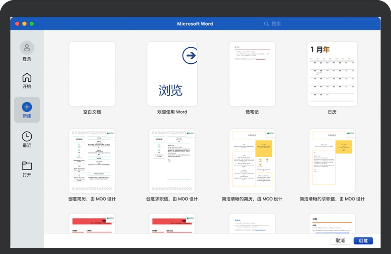Image resolution: width=391 pixels, height=254 pixels.
Task: Click the Microsoft Word window title
Action: pos(195,24)
